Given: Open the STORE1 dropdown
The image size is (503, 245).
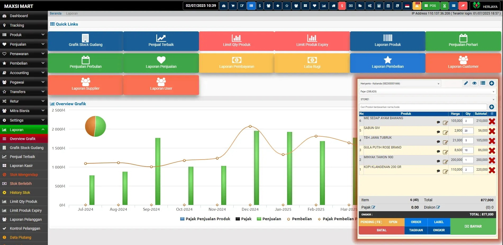Looking at the screenshot, I should (427, 99).
